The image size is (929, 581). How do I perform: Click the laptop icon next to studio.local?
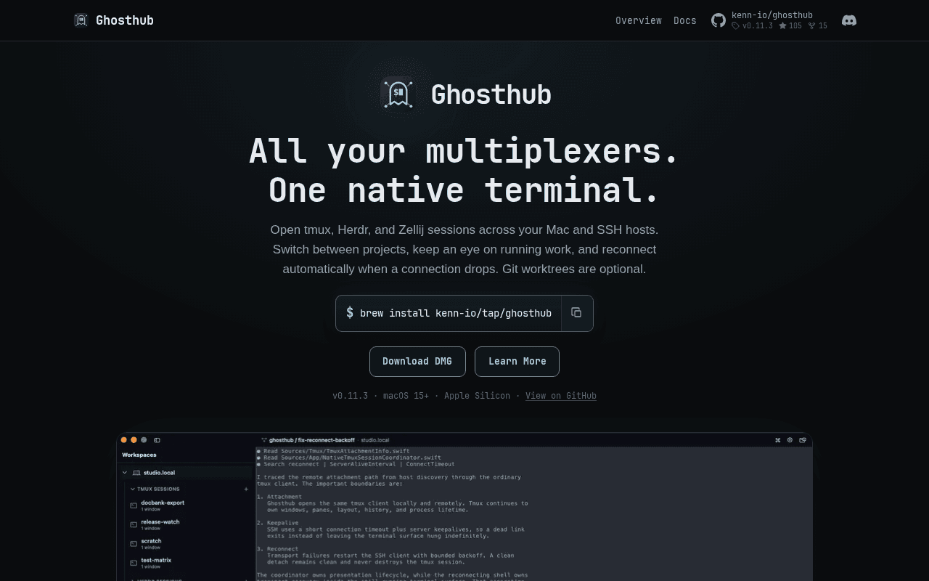[x=136, y=473]
